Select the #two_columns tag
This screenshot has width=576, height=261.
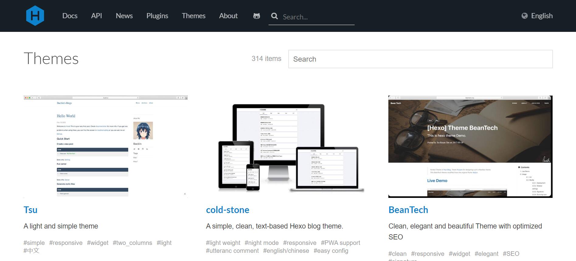[x=132, y=243]
